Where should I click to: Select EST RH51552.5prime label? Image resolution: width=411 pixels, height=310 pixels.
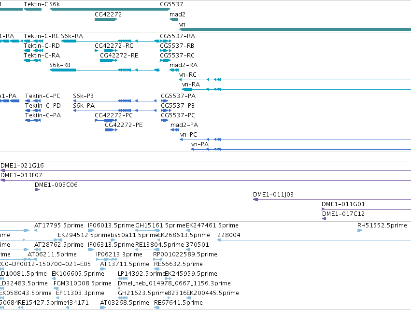point(382,225)
